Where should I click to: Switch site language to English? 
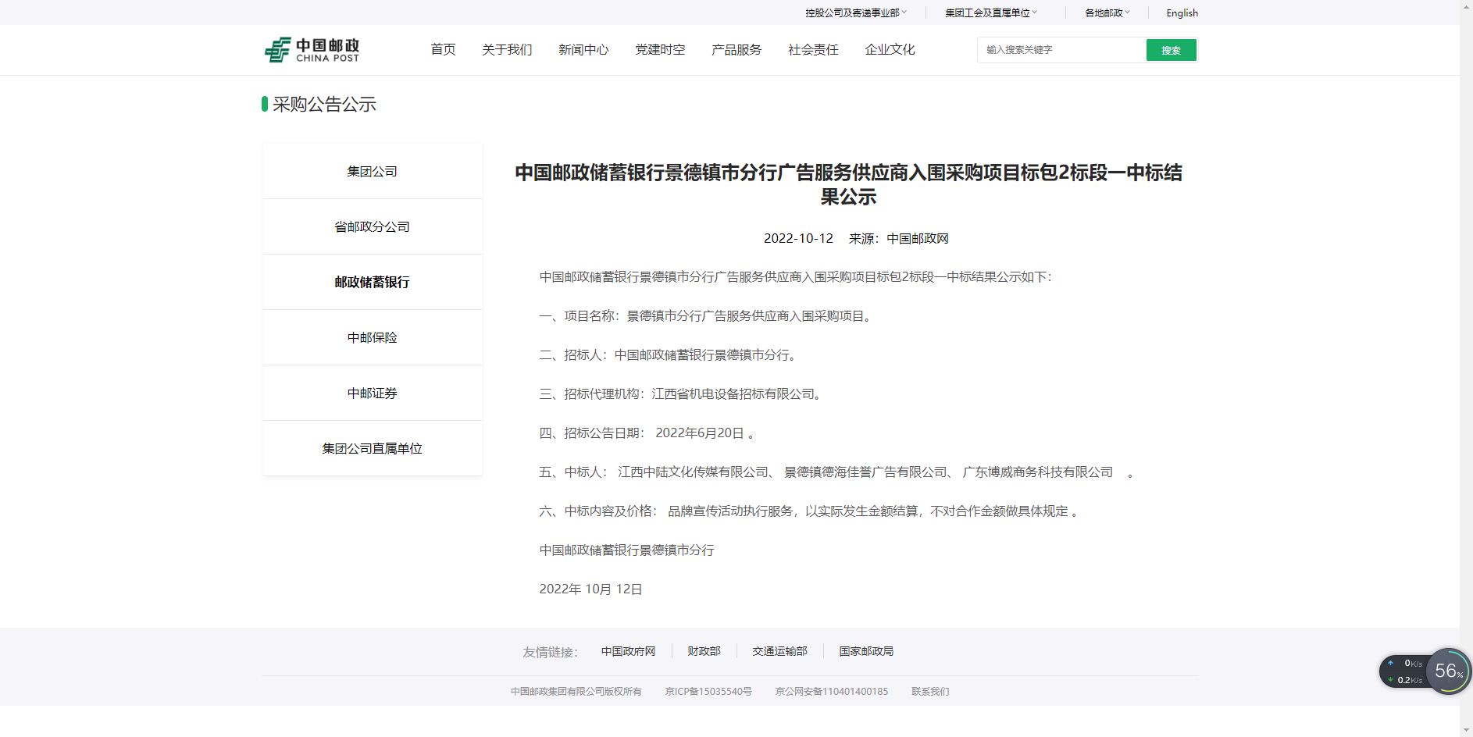(1182, 12)
